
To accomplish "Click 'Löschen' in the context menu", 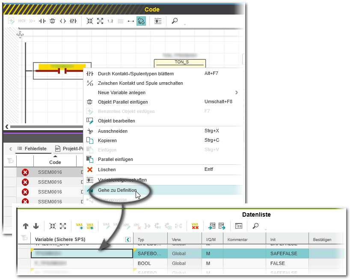I will [107, 170].
